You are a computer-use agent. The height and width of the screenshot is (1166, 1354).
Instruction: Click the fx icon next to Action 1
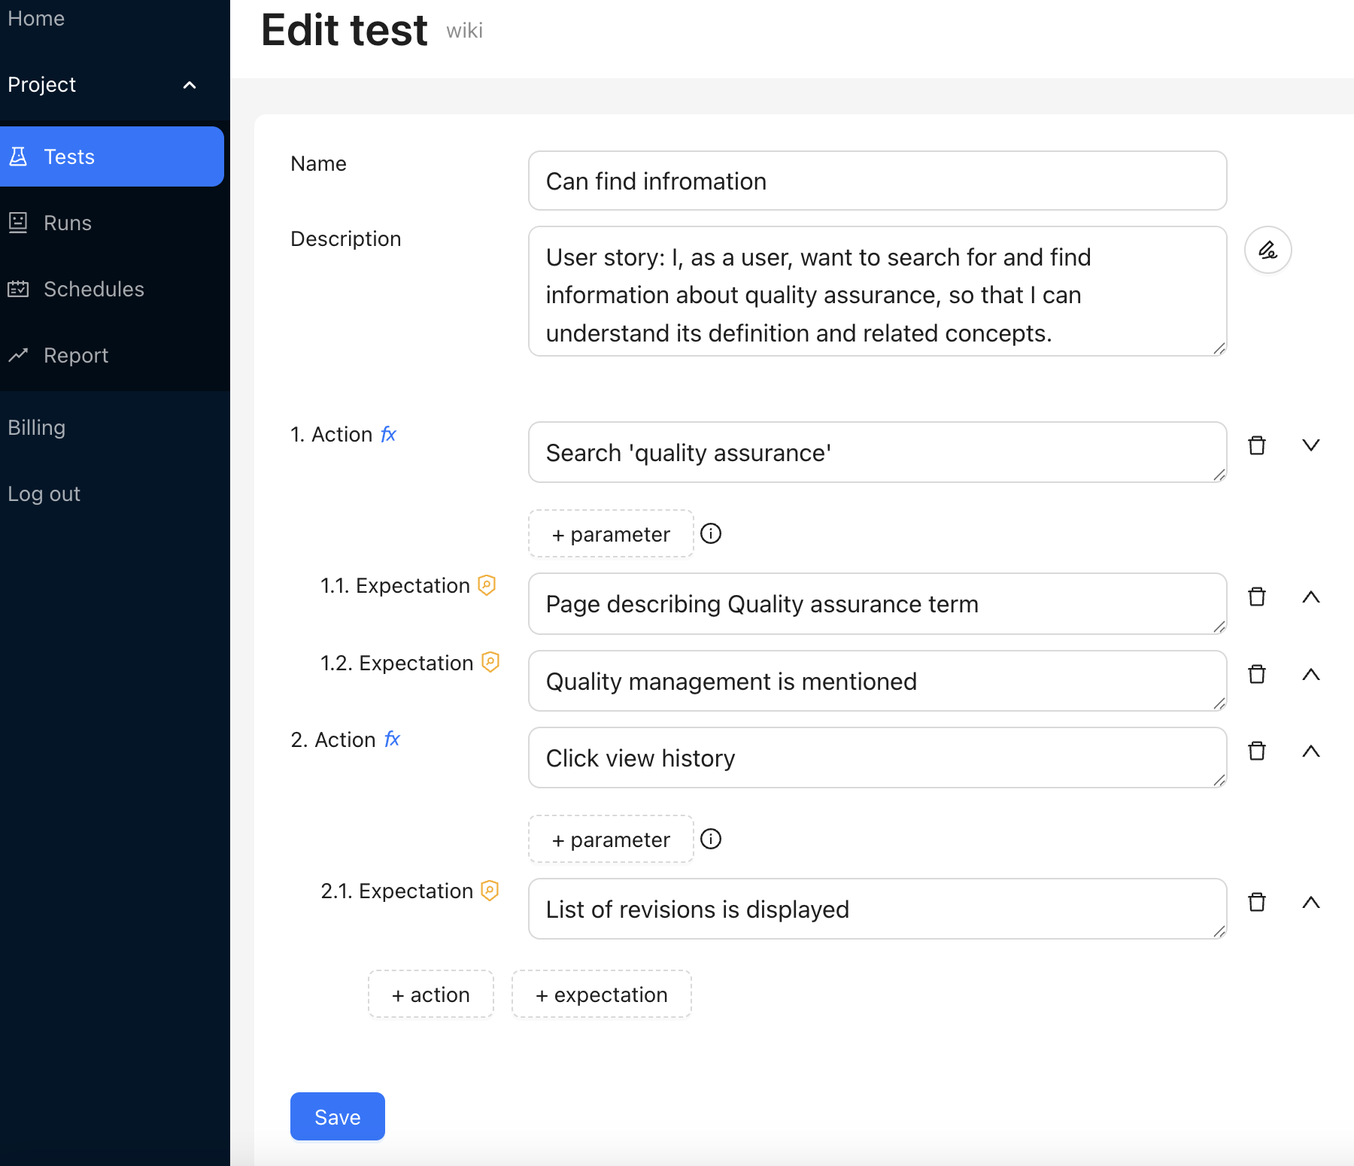[388, 434]
